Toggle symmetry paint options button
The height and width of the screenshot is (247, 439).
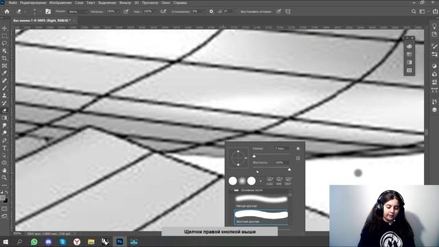(x=288, y=12)
